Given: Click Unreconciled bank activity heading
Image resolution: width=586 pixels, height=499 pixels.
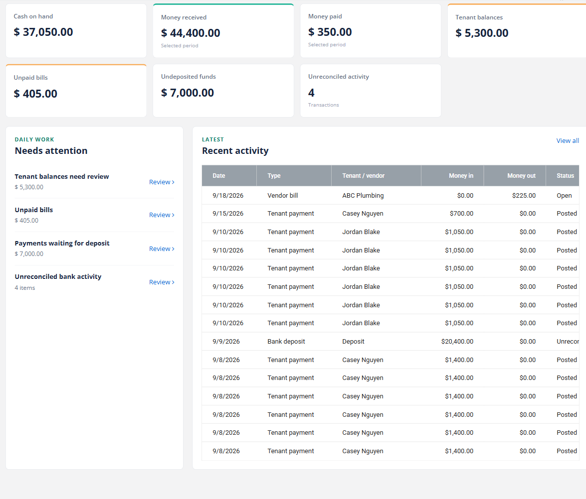Looking at the screenshot, I should click(58, 276).
